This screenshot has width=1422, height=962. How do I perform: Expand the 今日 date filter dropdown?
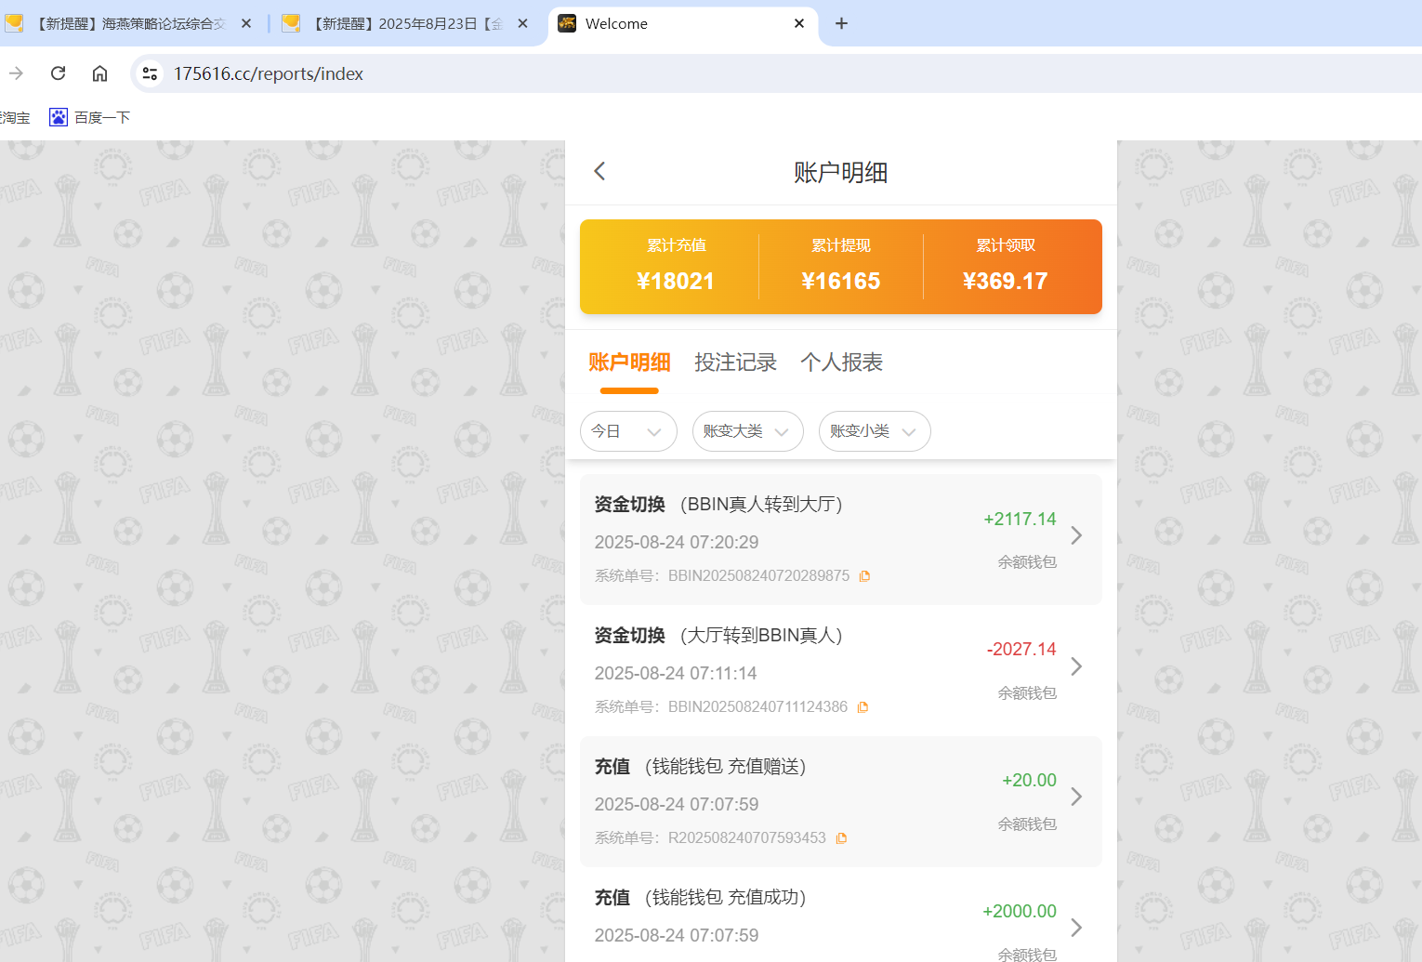pos(628,431)
